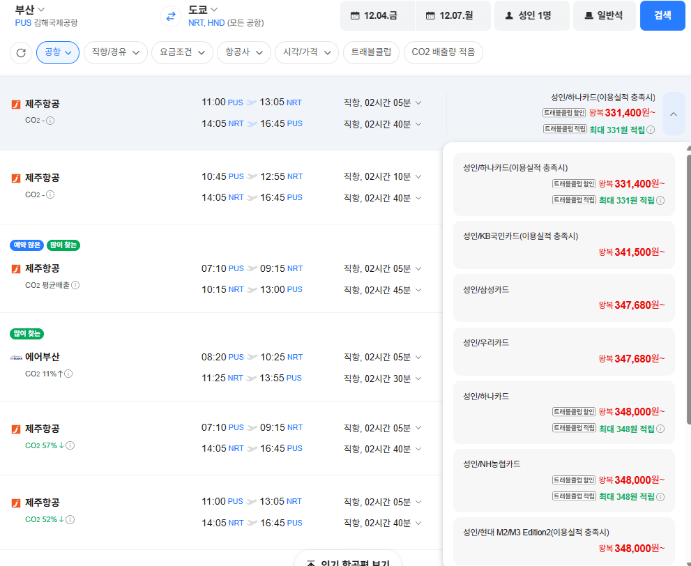Click Jeju Air logo of 예약 많은 flight
691x566 pixels.
[16, 268]
